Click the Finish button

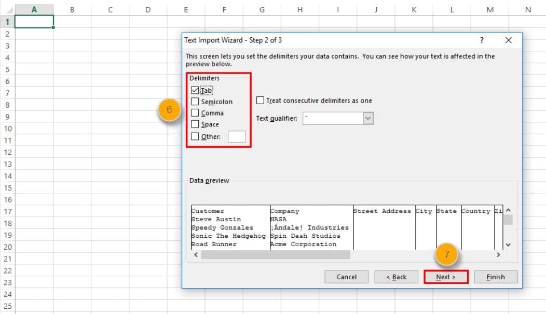click(x=496, y=277)
